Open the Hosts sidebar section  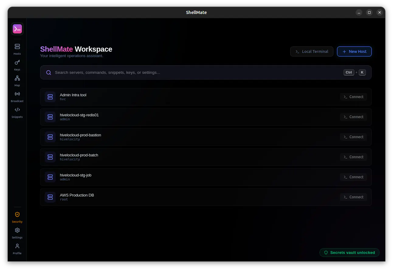pyautogui.click(x=17, y=49)
